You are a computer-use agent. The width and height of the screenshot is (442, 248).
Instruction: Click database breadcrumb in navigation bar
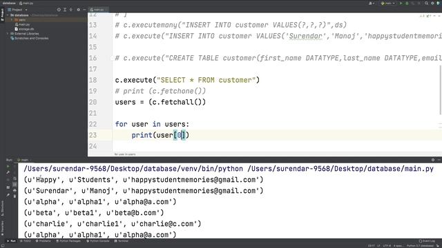[9, 3]
